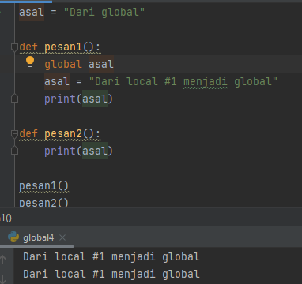Click fold end marker beside pesan2's print(asal)

pos(14,151)
